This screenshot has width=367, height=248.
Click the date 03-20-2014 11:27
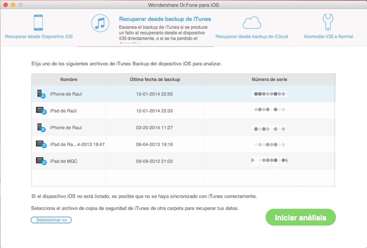tap(154, 128)
